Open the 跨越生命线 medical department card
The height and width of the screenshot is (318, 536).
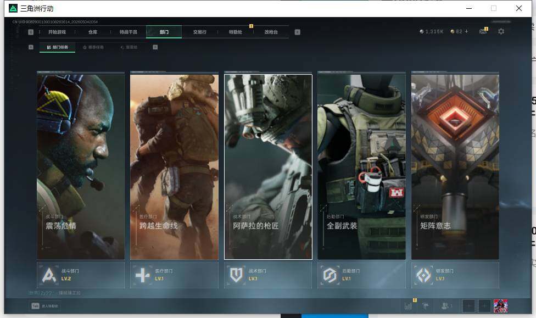[174, 167]
